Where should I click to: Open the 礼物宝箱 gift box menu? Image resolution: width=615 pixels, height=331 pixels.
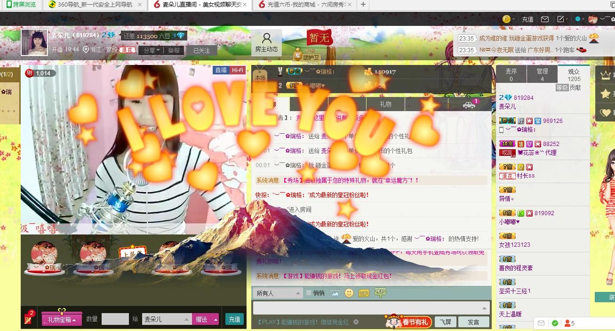tap(61, 319)
